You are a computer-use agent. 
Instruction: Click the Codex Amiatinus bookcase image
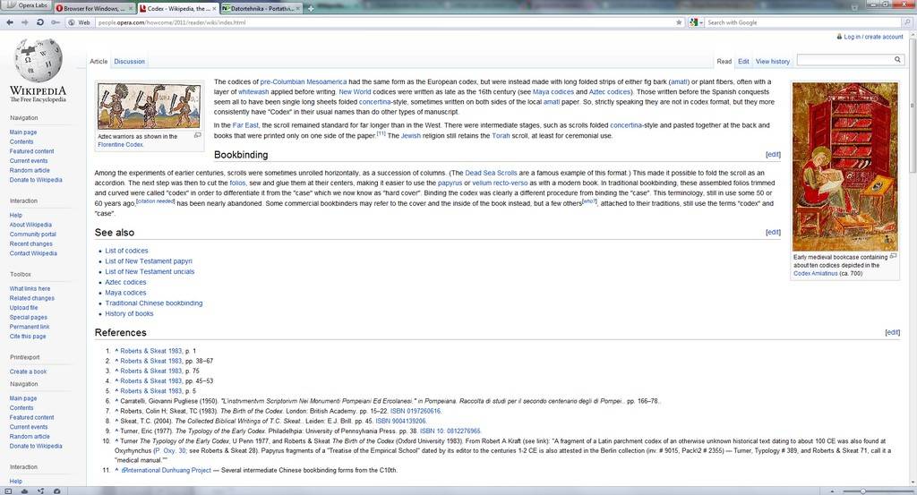(844, 166)
